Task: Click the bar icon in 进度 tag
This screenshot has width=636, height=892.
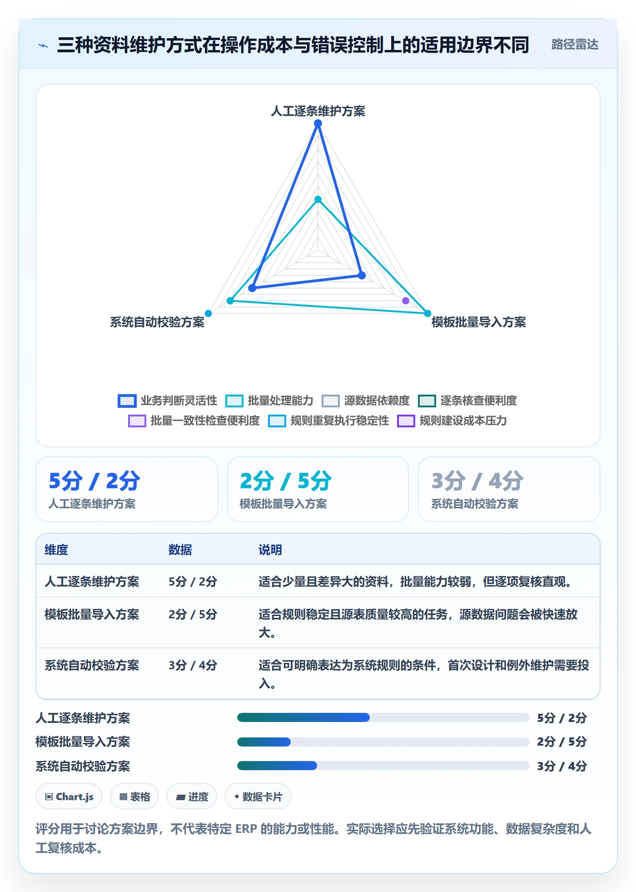Action: (x=180, y=797)
